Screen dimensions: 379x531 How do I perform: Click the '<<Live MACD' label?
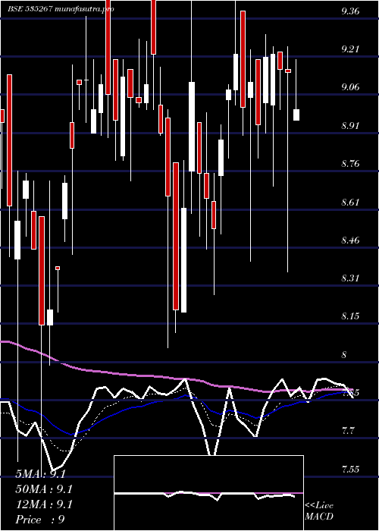(319, 511)
